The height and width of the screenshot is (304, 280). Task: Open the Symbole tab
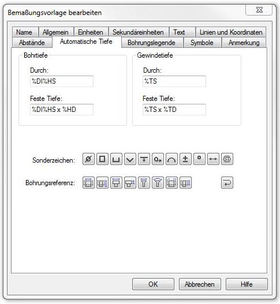(x=202, y=43)
